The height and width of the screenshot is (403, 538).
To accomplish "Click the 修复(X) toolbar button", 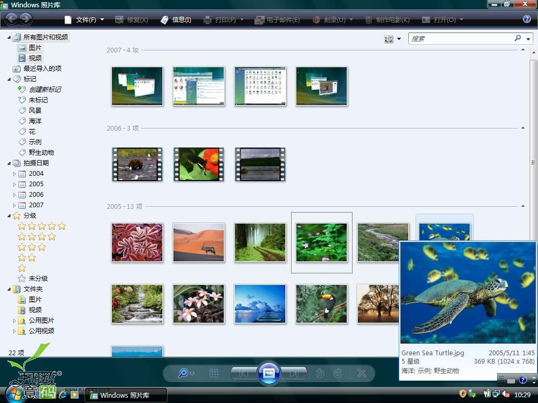I will point(131,19).
